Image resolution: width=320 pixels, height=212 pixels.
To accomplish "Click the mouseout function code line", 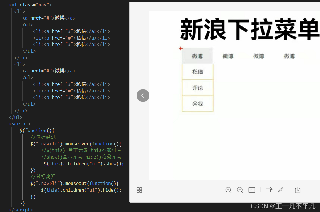I will point(74,183).
